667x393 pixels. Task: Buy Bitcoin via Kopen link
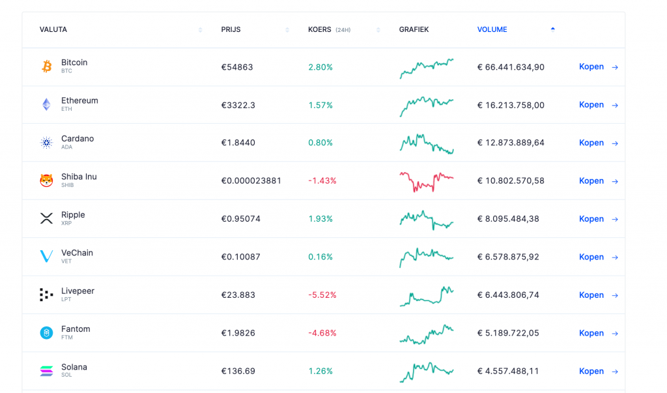(591, 66)
